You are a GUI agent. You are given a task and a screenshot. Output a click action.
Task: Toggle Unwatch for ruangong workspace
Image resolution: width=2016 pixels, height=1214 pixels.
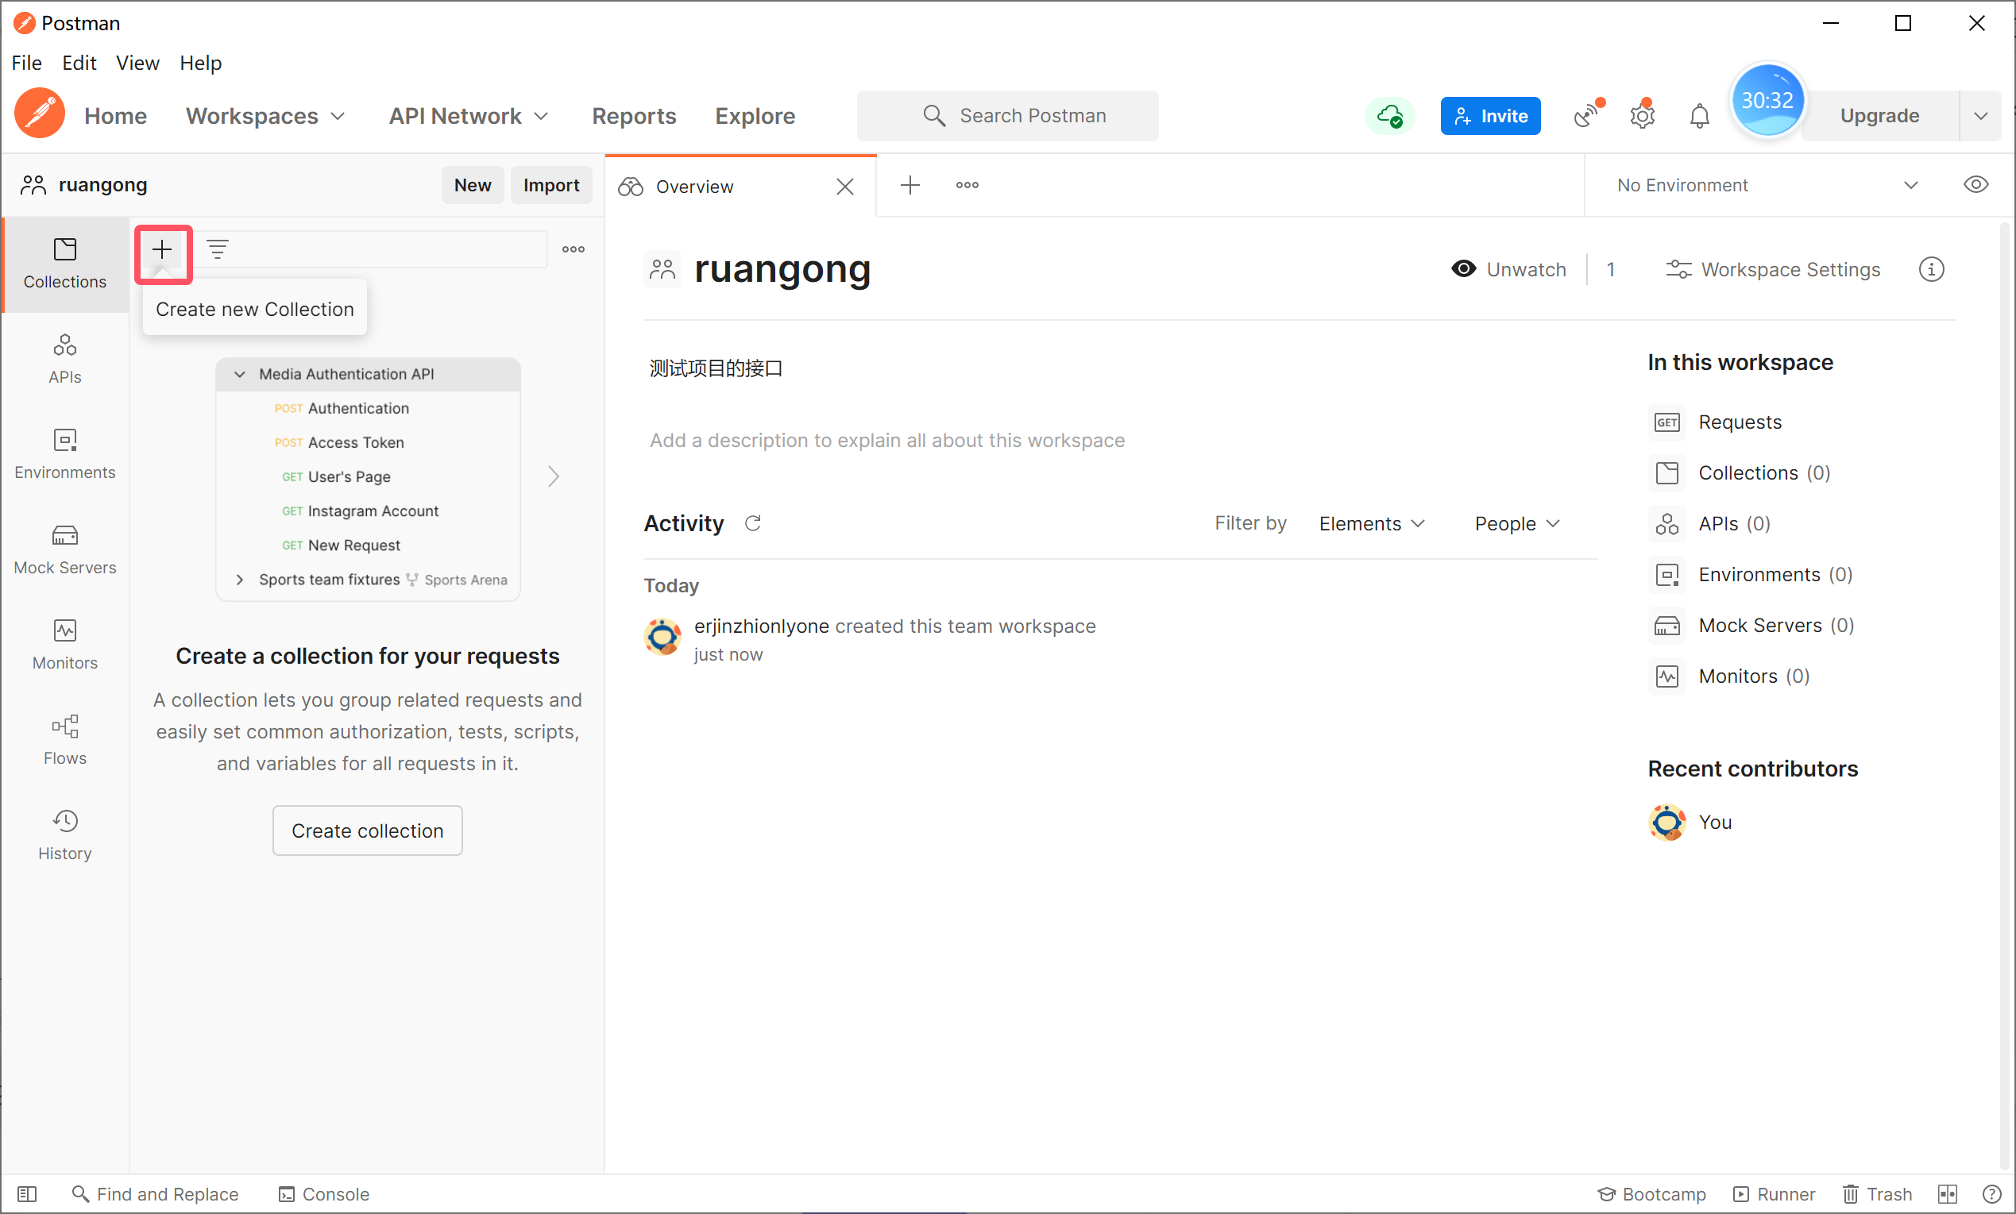1508,269
